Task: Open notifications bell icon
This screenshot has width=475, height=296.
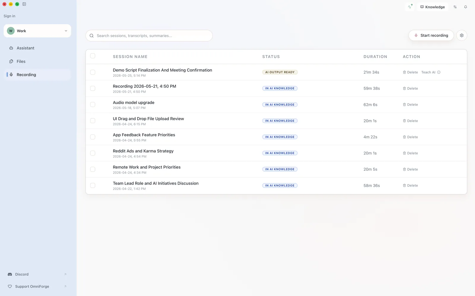Action: tap(465, 7)
